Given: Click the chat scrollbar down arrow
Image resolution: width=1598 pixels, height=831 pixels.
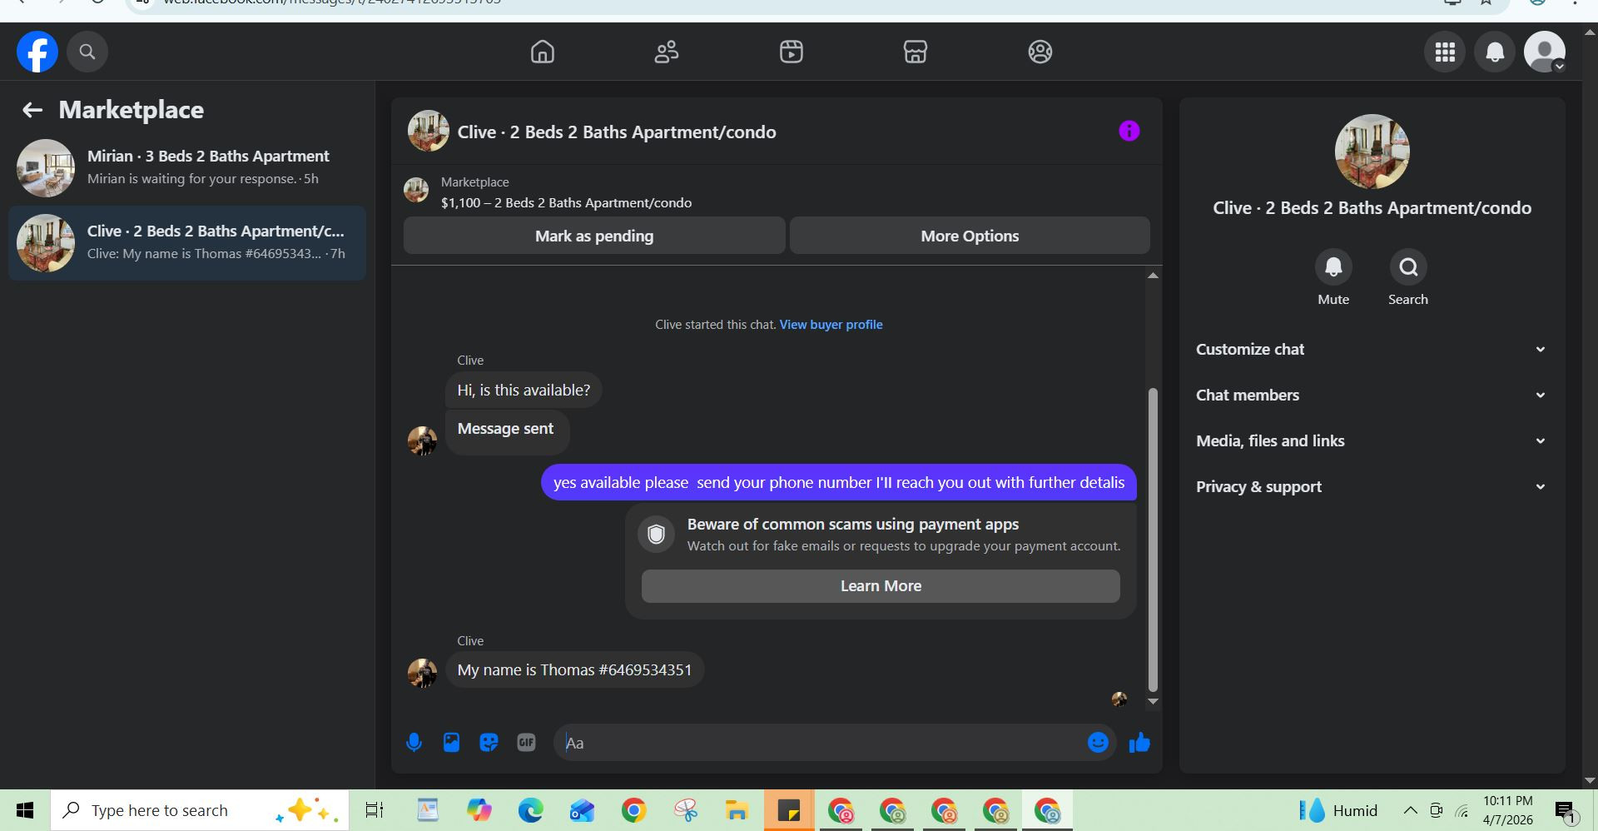Looking at the screenshot, I should (x=1153, y=702).
